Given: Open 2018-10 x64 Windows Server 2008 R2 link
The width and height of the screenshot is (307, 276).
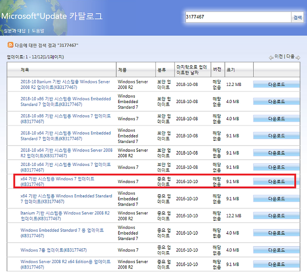Looking at the screenshot, I should 67,153.
